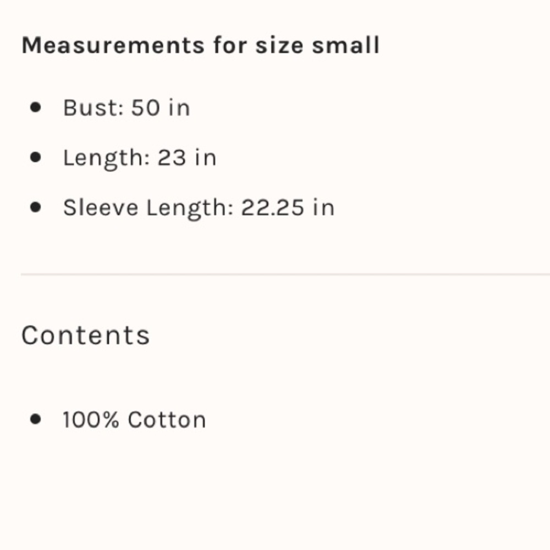Click the "Contents" section heading
Screen dimensions: 550x550
[x=85, y=335]
